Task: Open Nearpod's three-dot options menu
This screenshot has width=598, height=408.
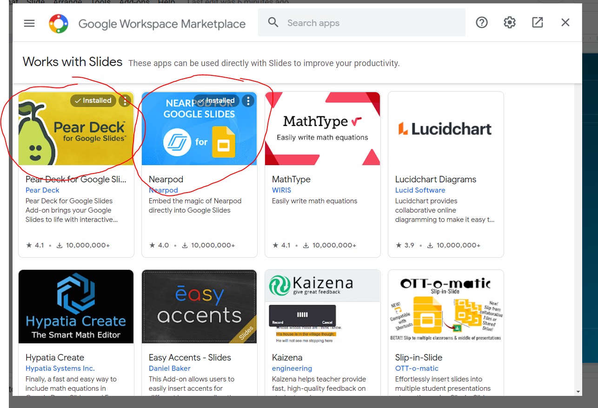Action: tap(248, 100)
